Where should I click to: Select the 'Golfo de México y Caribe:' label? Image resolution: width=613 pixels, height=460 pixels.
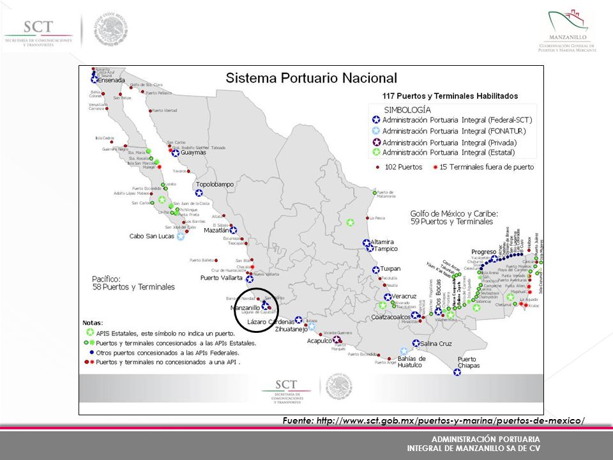454,213
